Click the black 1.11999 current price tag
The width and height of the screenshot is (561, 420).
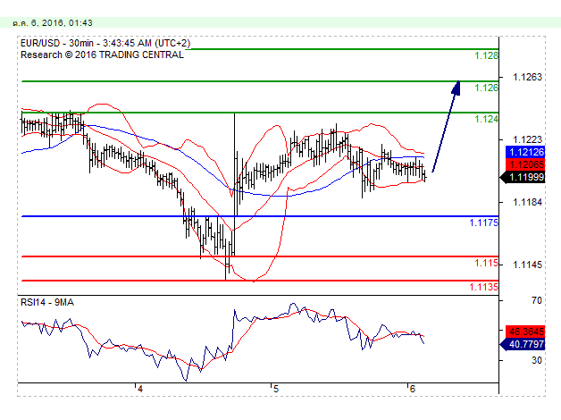(523, 177)
